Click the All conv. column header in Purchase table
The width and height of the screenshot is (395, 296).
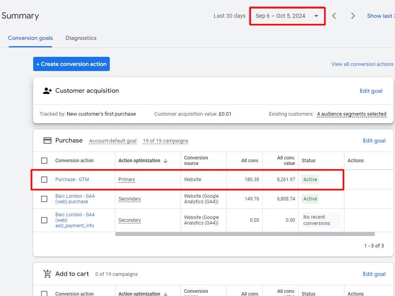pyautogui.click(x=250, y=161)
